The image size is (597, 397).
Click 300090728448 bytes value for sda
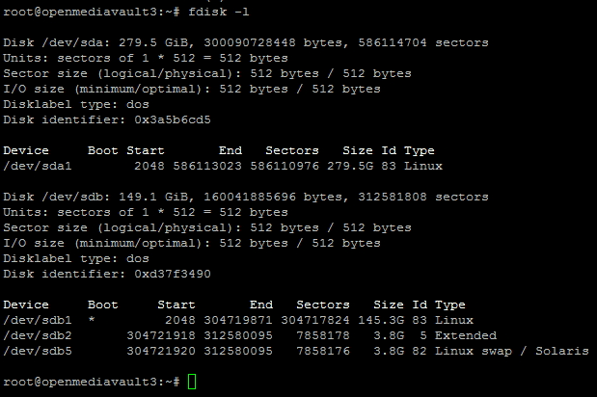250,42
